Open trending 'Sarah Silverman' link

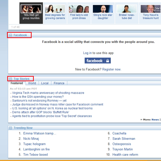[x=124, y=139]
